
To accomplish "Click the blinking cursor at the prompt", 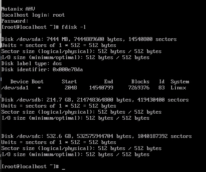I will [64, 169].
